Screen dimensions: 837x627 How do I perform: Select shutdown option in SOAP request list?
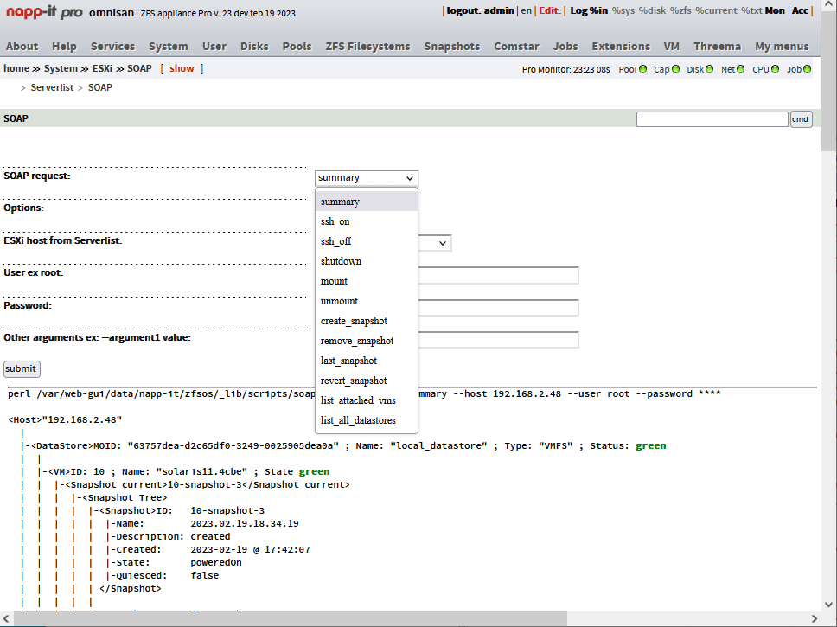(x=367, y=261)
